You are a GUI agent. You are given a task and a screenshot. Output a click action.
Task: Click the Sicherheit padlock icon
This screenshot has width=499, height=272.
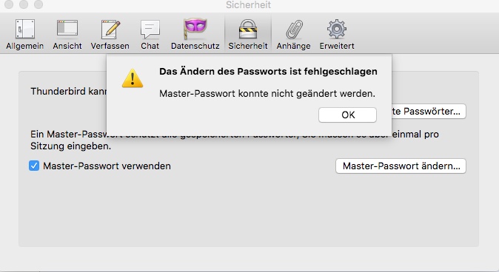[x=248, y=30]
